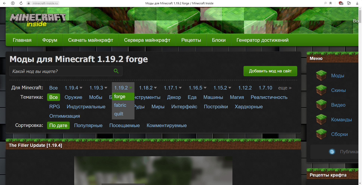Expand the 1.16.5 version dropdown
Image resolution: width=362 pixels, height=185 pixels.
click(205, 88)
